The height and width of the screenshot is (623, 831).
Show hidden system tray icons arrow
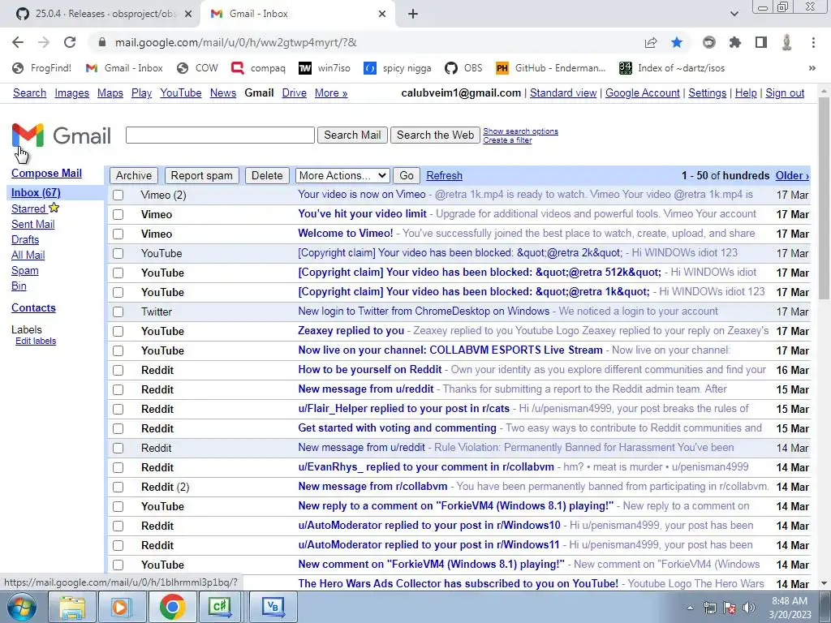690,608
